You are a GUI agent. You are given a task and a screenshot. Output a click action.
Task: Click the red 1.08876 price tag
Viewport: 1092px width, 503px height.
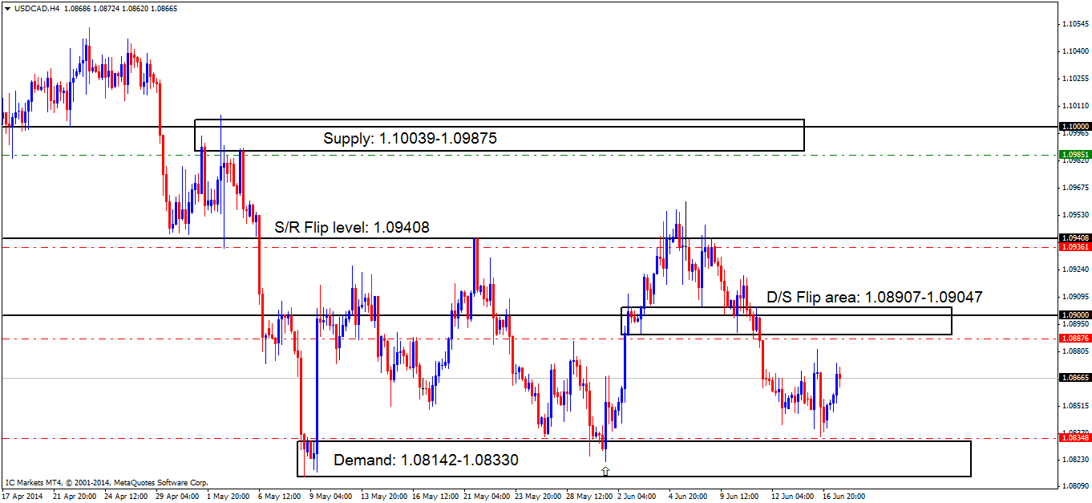[x=1074, y=339]
